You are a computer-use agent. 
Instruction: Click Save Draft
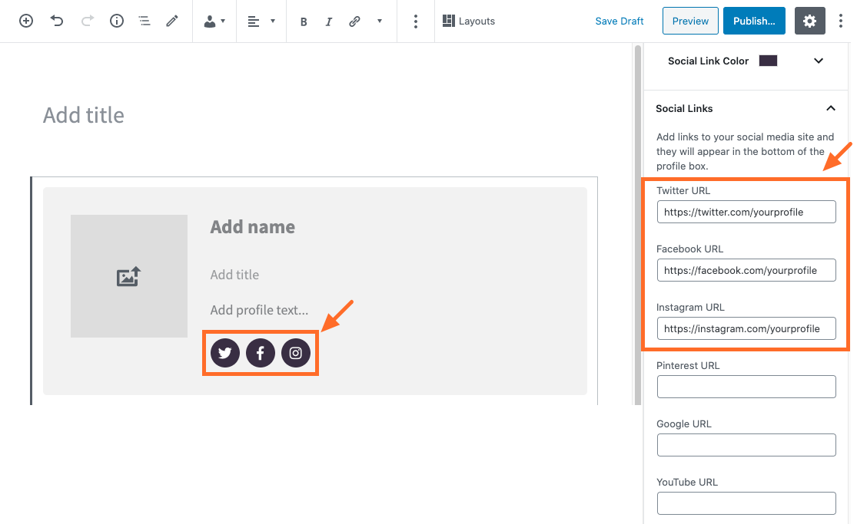(x=619, y=21)
